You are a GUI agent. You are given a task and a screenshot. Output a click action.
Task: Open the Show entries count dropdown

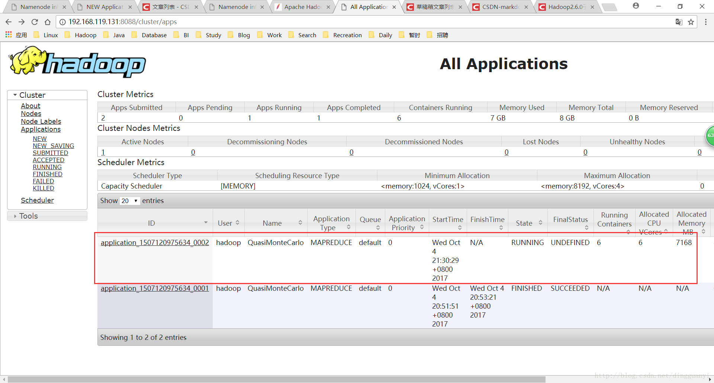pyautogui.click(x=129, y=201)
